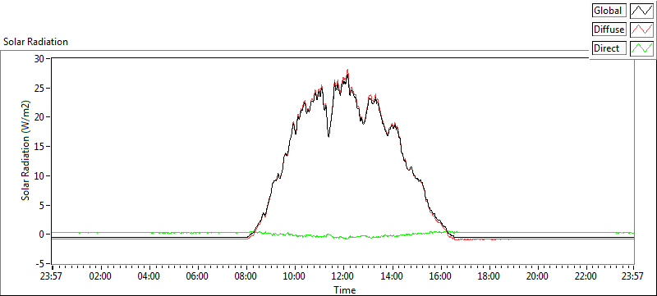Click the 15 y-axis tick label

(x=39, y=146)
